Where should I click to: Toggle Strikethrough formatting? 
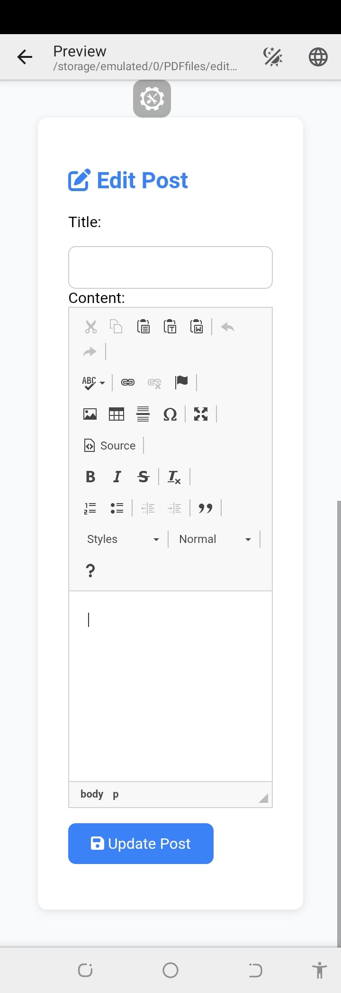pos(143,477)
